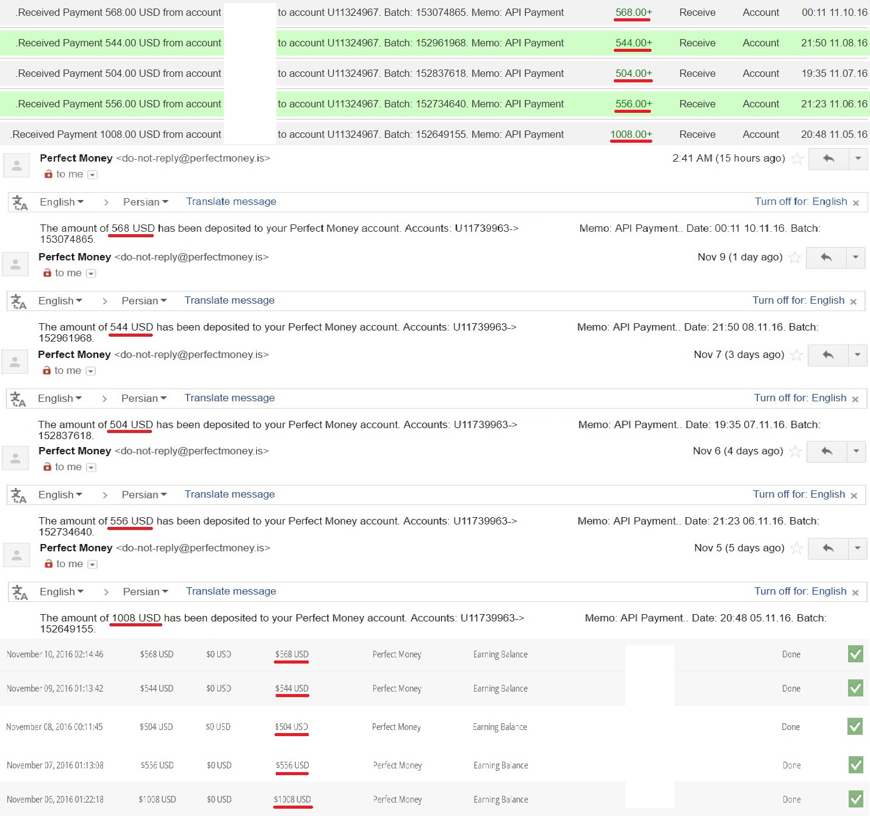Click translate icon in 1008 USD email

[20, 592]
